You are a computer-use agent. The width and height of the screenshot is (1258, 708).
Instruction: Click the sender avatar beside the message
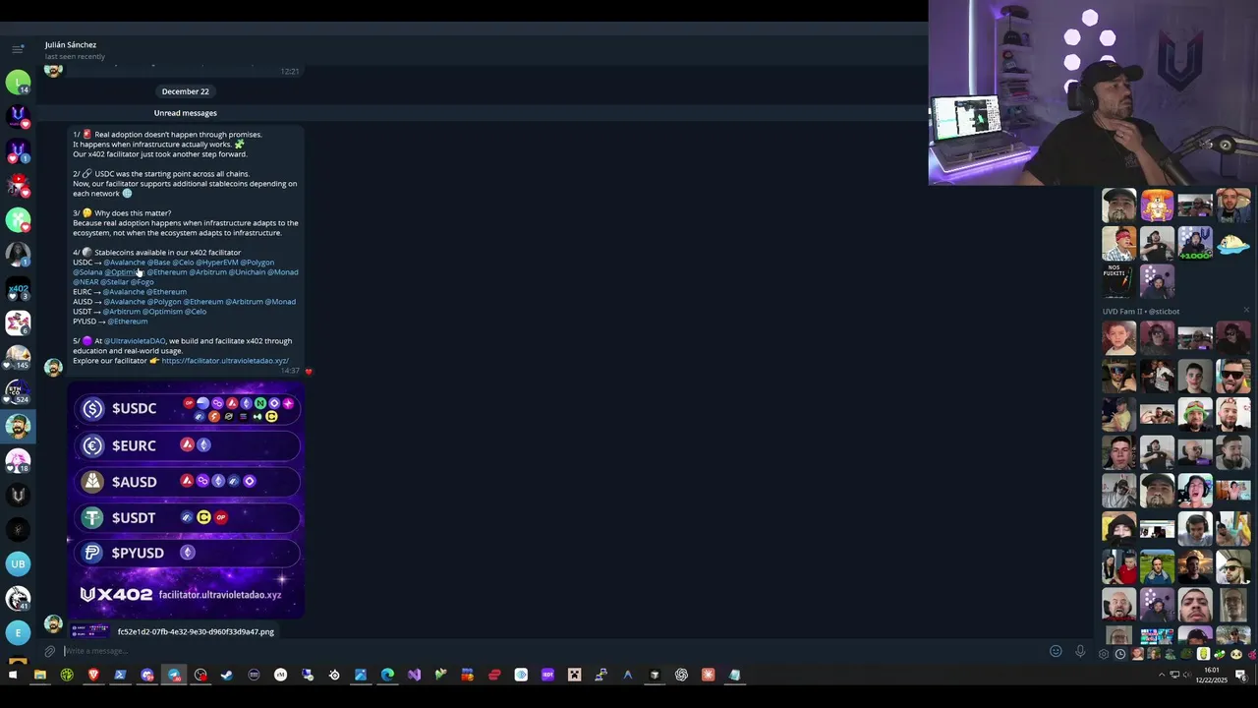click(53, 367)
